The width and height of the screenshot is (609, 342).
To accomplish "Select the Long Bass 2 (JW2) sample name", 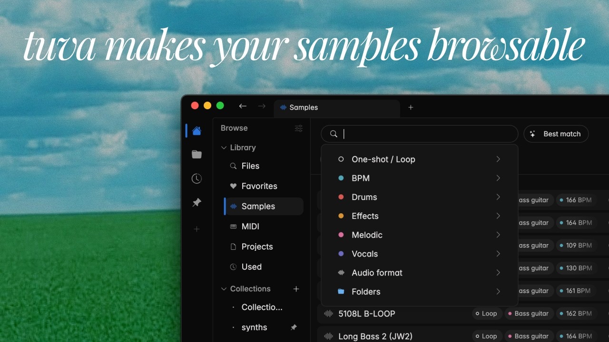I will click(x=375, y=336).
